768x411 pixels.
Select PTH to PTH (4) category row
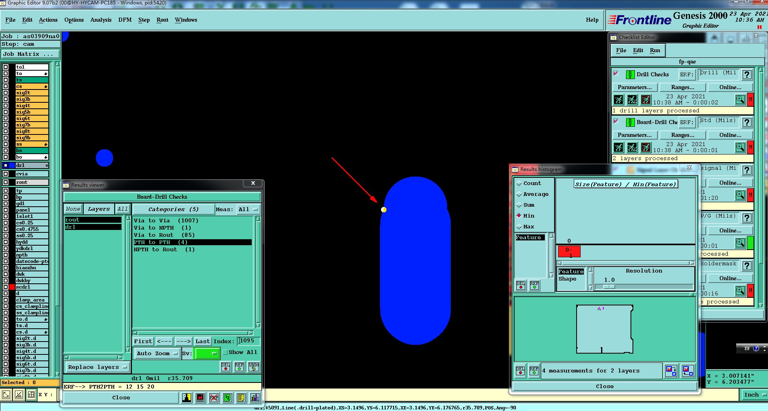coord(193,242)
